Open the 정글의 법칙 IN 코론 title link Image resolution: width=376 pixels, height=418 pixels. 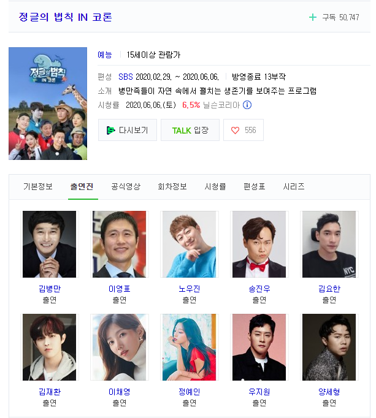tap(66, 17)
